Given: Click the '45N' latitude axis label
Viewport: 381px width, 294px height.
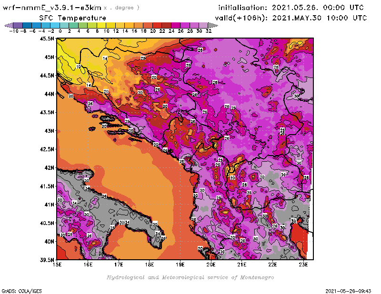Looking at the screenshot, I should tap(49, 57).
